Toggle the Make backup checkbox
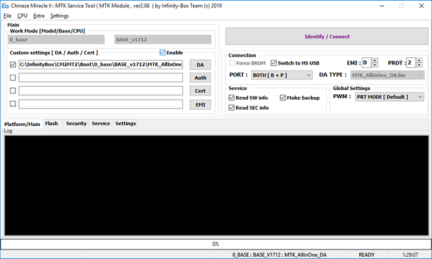This screenshot has height=259, width=432. 283,98
